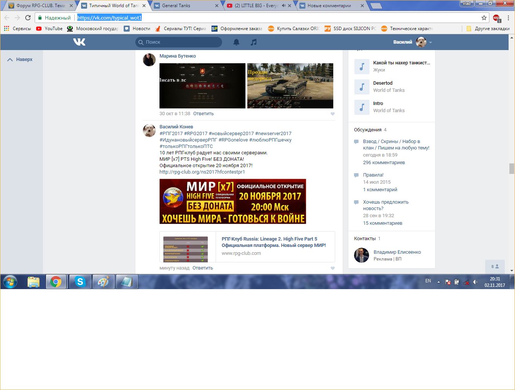
Task: Click the Windows Start button
Action: point(10,282)
